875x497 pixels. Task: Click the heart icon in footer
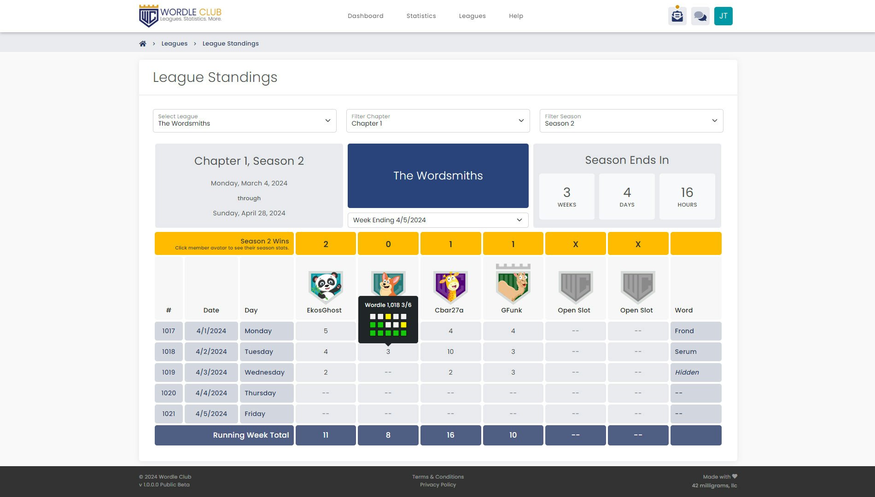pyautogui.click(x=735, y=476)
